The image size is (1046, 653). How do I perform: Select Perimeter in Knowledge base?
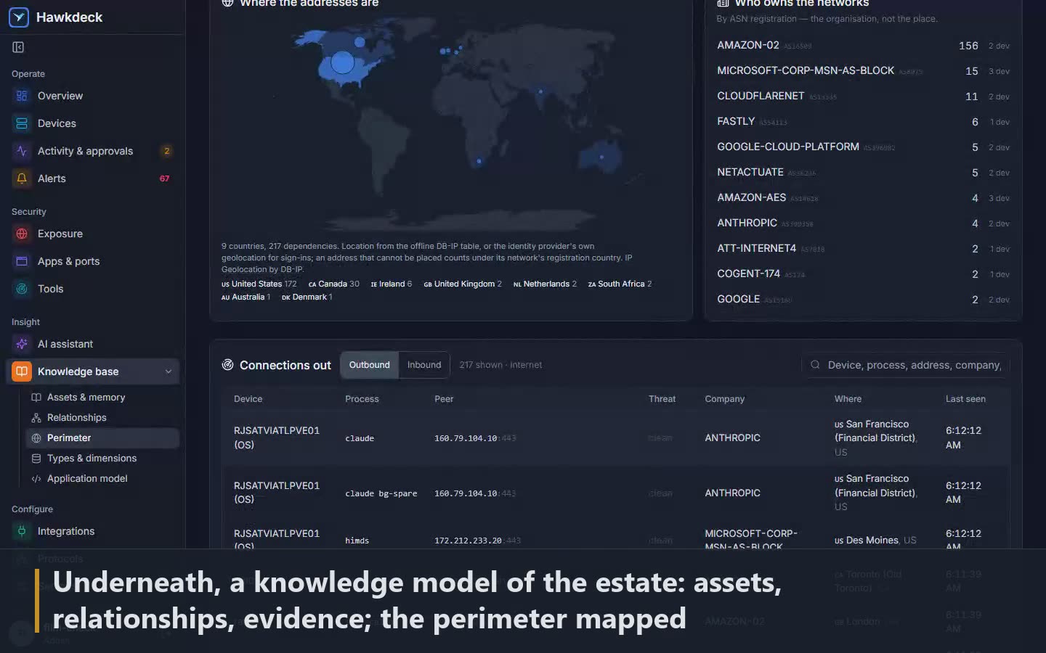coord(102,438)
